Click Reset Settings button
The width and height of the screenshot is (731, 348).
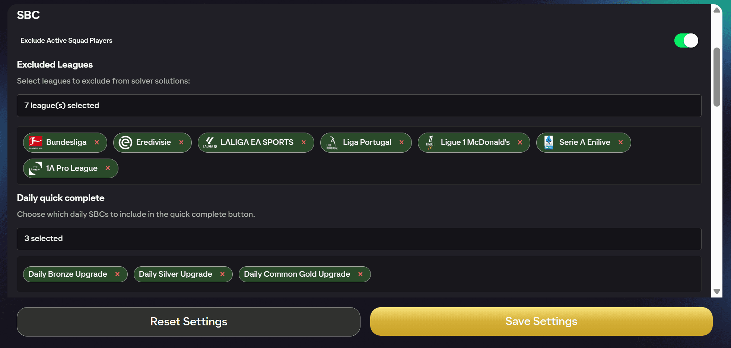(x=188, y=322)
